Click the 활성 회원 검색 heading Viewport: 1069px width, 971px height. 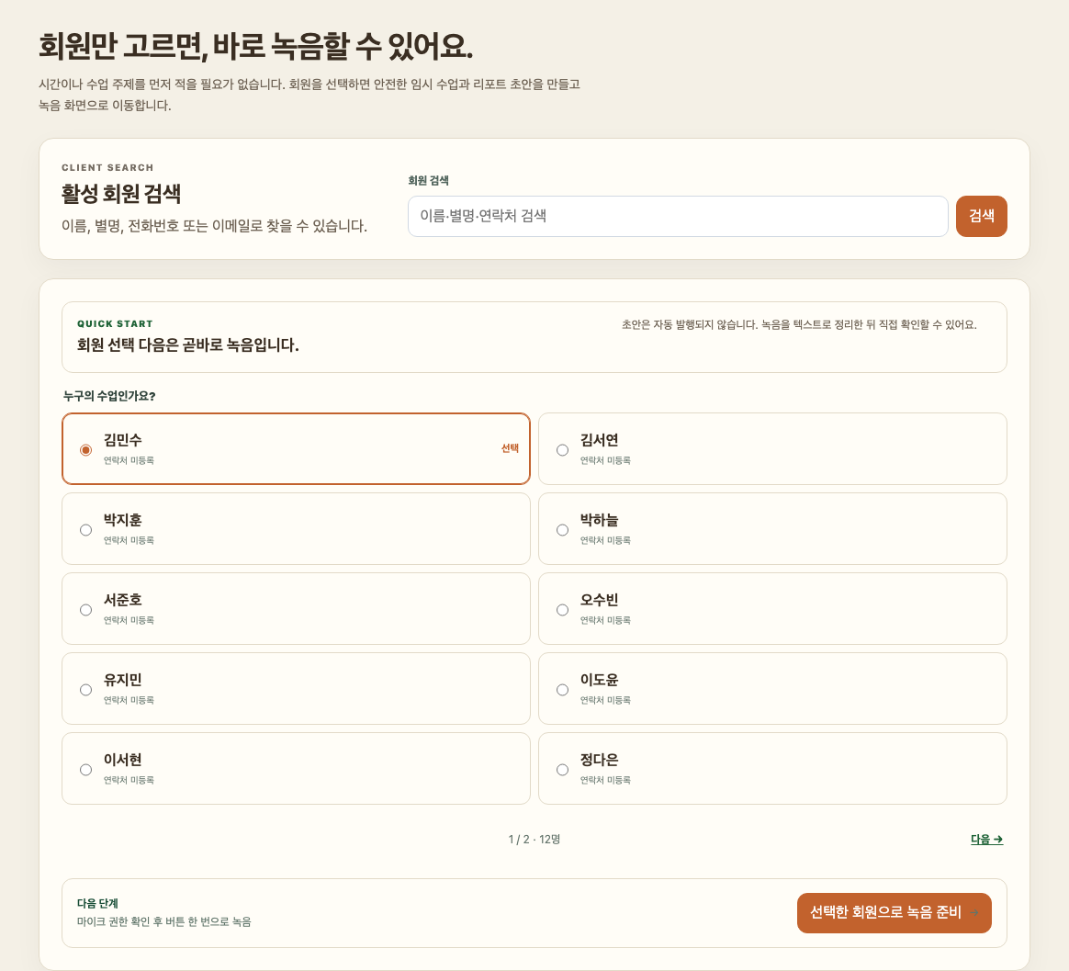120,194
